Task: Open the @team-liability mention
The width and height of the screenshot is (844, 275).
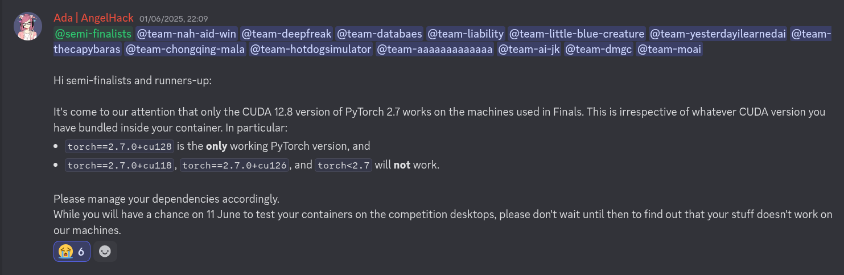Action: (x=466, y=34)
